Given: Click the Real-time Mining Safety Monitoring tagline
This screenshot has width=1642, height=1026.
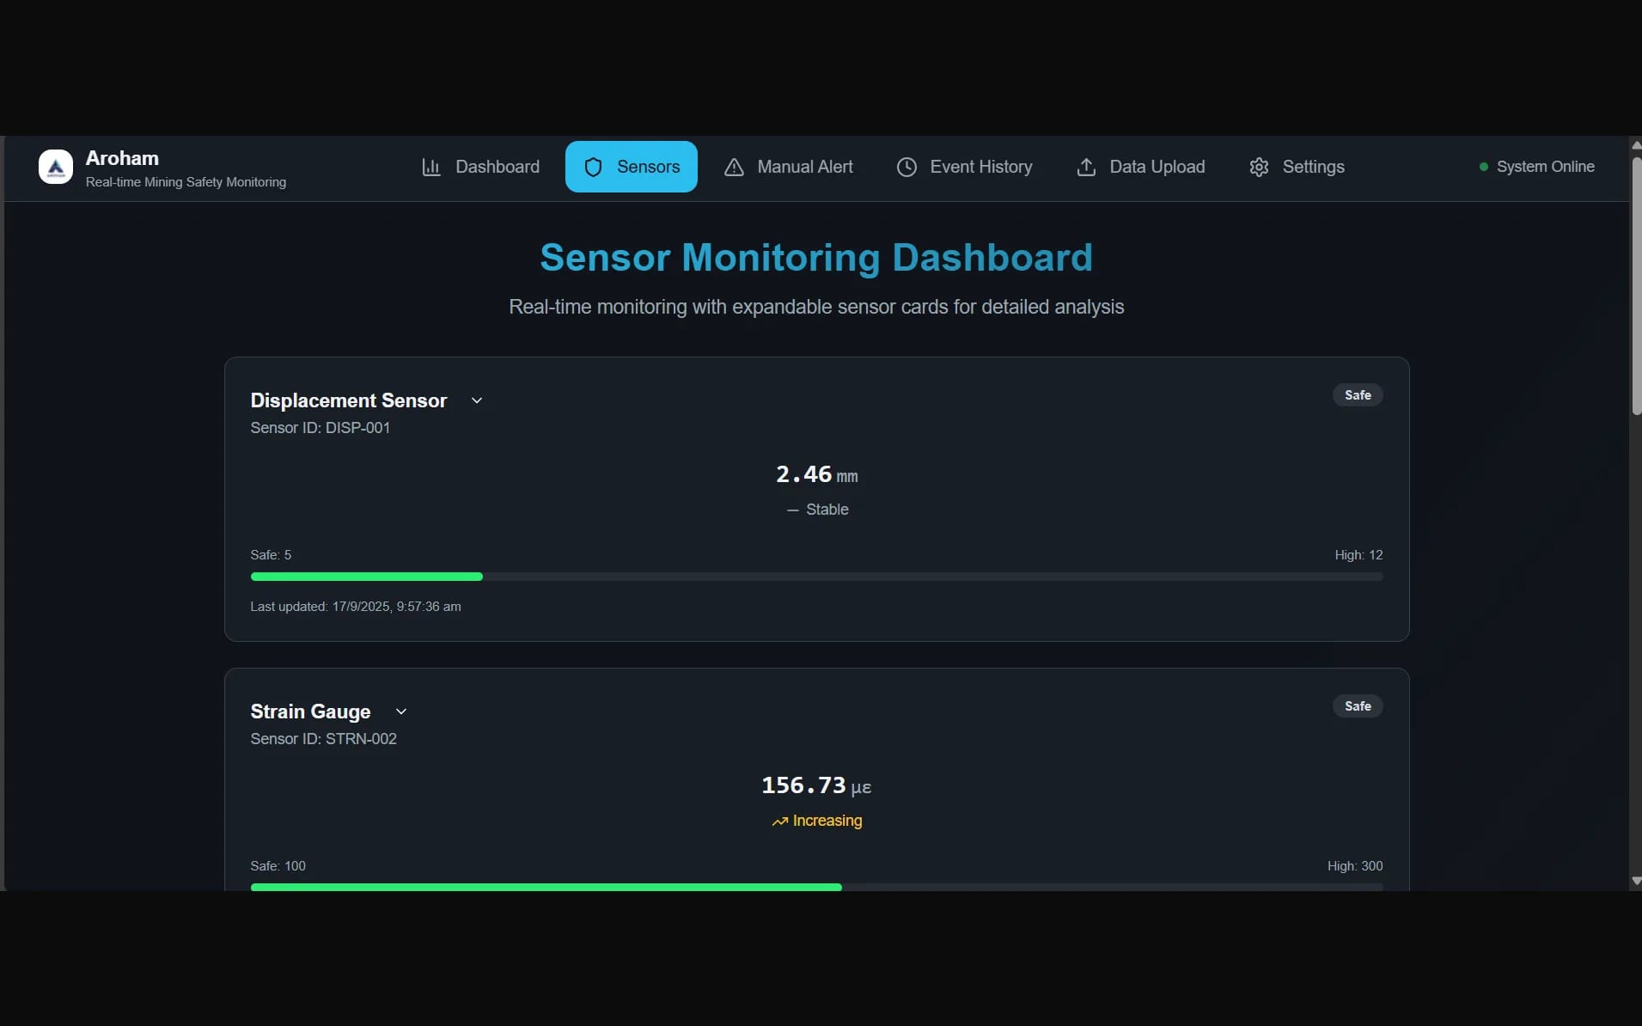Looking at the screenshot, I should tap(186, 182).
